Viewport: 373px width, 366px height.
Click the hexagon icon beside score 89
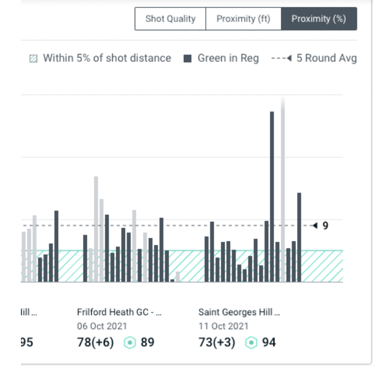point(130,343)
